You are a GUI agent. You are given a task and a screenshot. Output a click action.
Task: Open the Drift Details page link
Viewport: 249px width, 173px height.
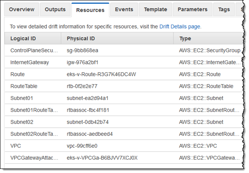pos(180,27)
